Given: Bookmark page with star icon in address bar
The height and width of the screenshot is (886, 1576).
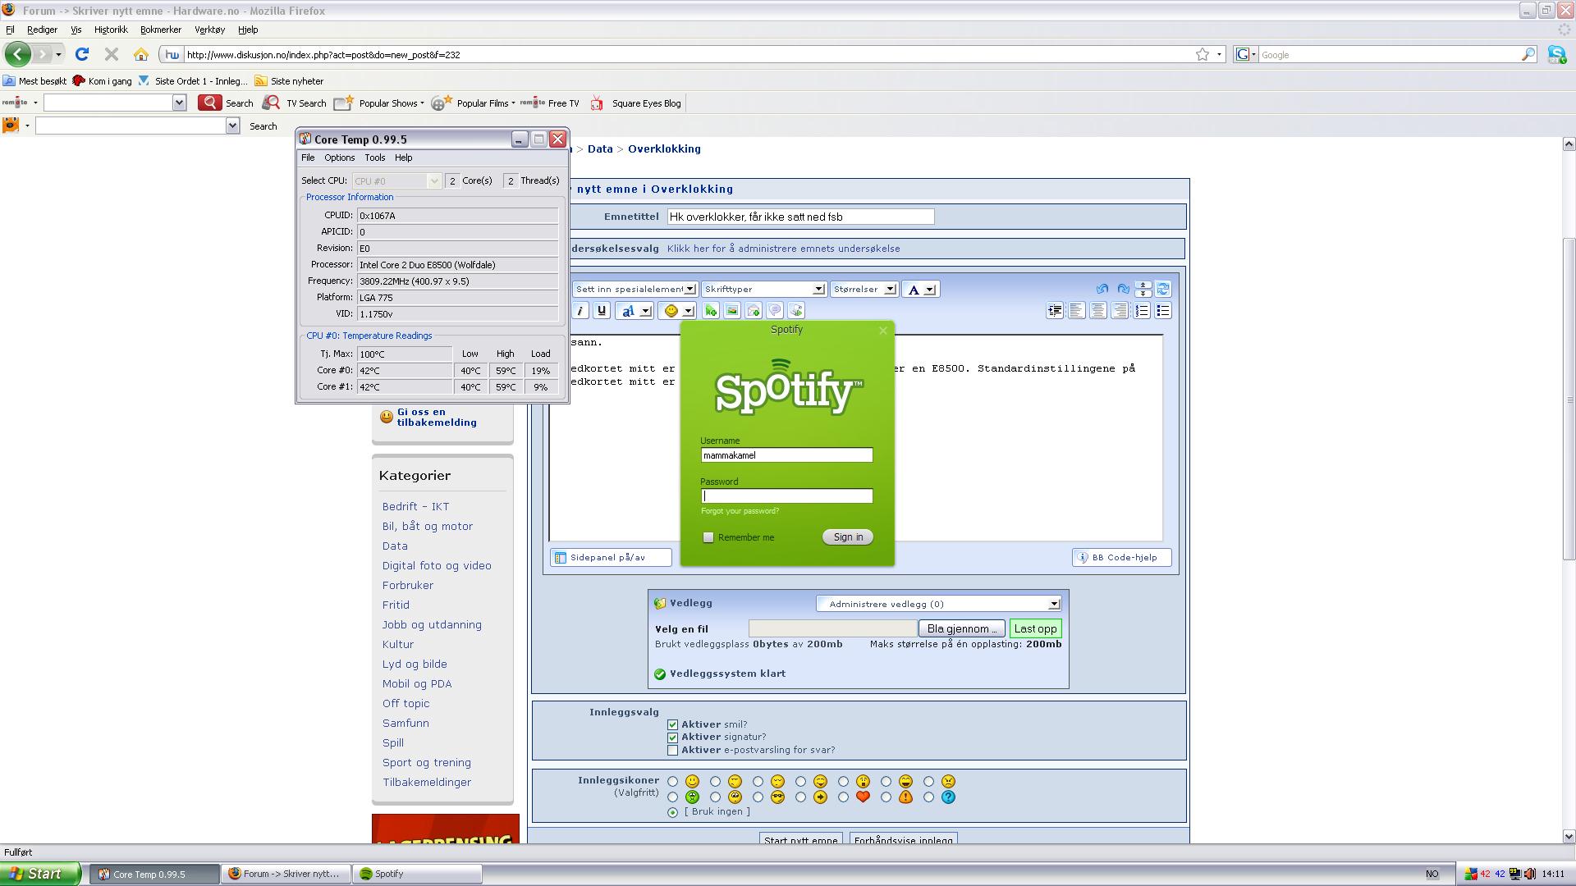Looking at the screenshot, I should pos(1203,54).
